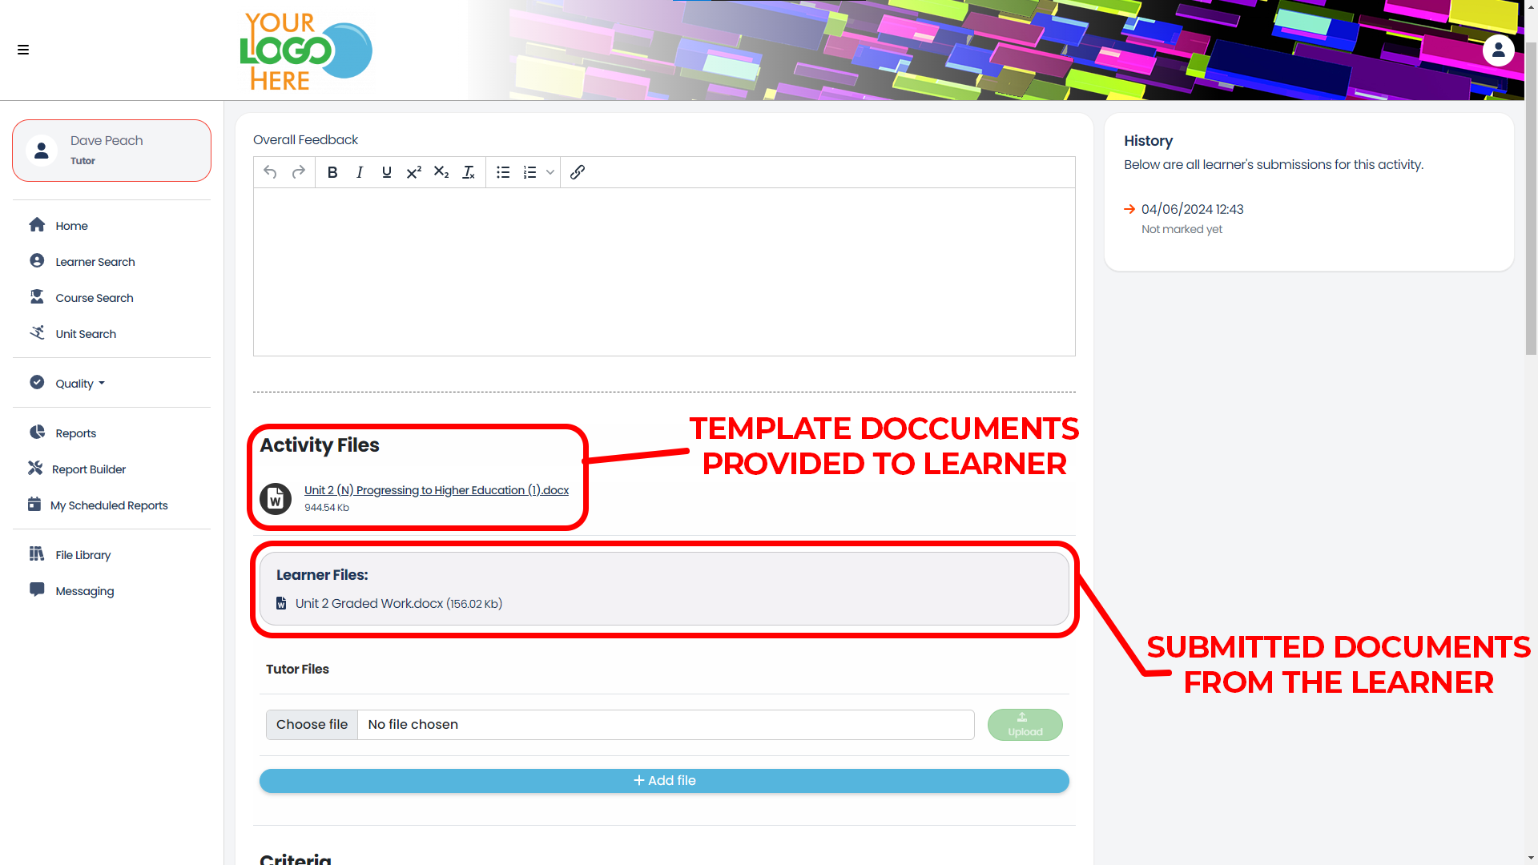Click the Learner Search icon
This screenshot has width=1538, height=865.
[x=37, y=261]
